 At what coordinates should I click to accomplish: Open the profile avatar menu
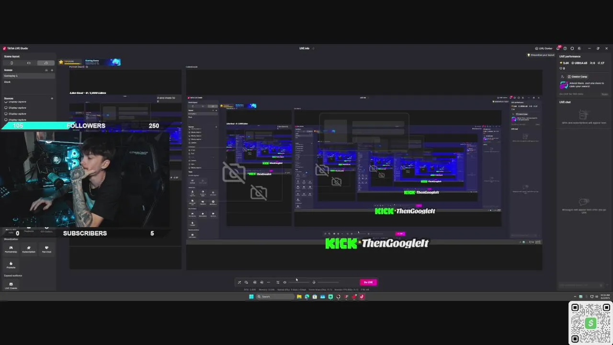[579, 48]
